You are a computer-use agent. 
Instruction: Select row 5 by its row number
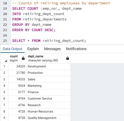coord(4,92)
